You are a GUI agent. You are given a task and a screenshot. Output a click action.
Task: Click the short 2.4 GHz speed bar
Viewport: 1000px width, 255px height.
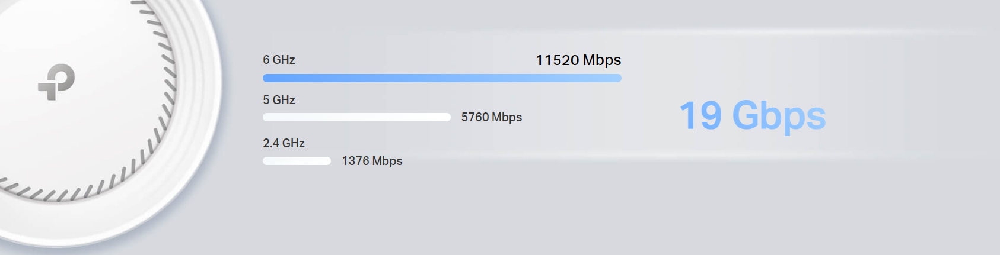297,161
